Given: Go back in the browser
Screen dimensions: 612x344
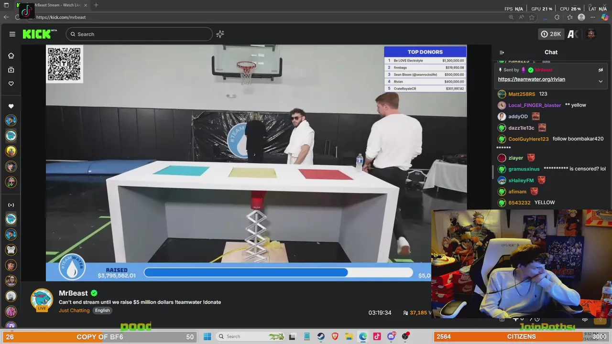Looking at the screenshot, I should pyautogui.click(x=6, y=17).
